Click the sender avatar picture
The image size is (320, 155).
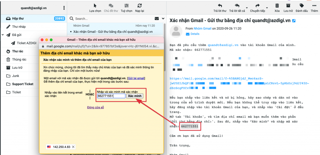click(x=176, y=32)
